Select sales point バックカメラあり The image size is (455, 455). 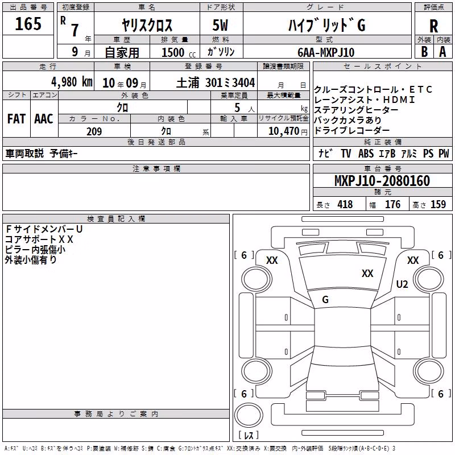pyautogui.click(x=348, y=120)
